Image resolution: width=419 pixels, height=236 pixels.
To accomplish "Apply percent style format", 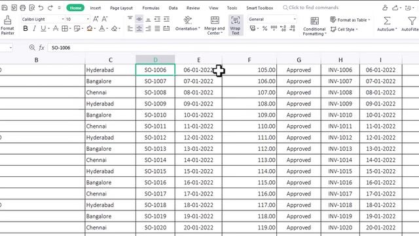I will click(264, 28).
